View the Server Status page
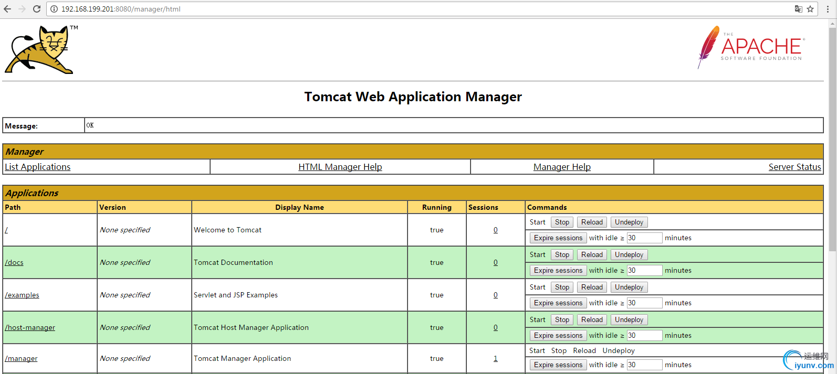Screen dimensions: 837x374 coord(794,167)
